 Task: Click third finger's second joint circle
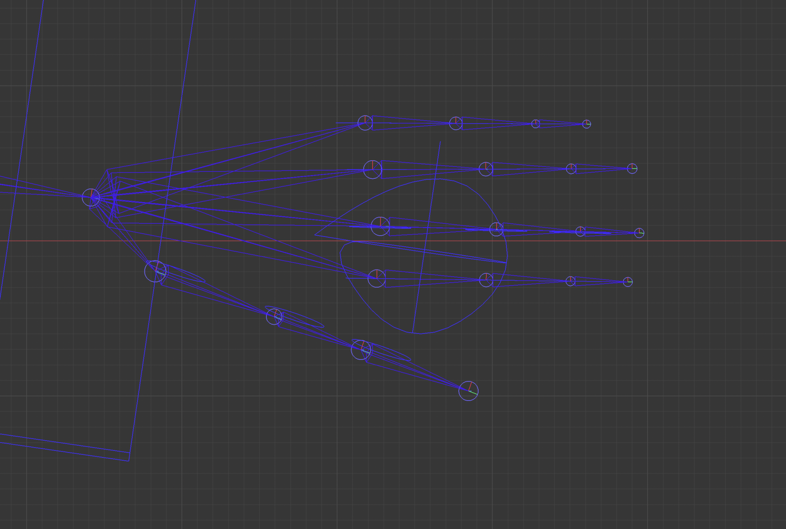496,229
